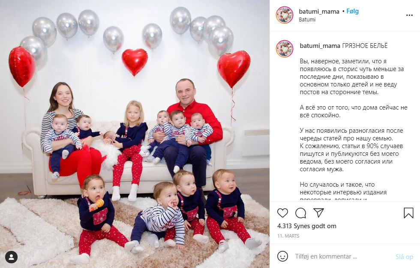The height and width of the screenshot is (268, 420).
Task: Open the 11. MARTS post date
Action: click(x=288, y=236)
